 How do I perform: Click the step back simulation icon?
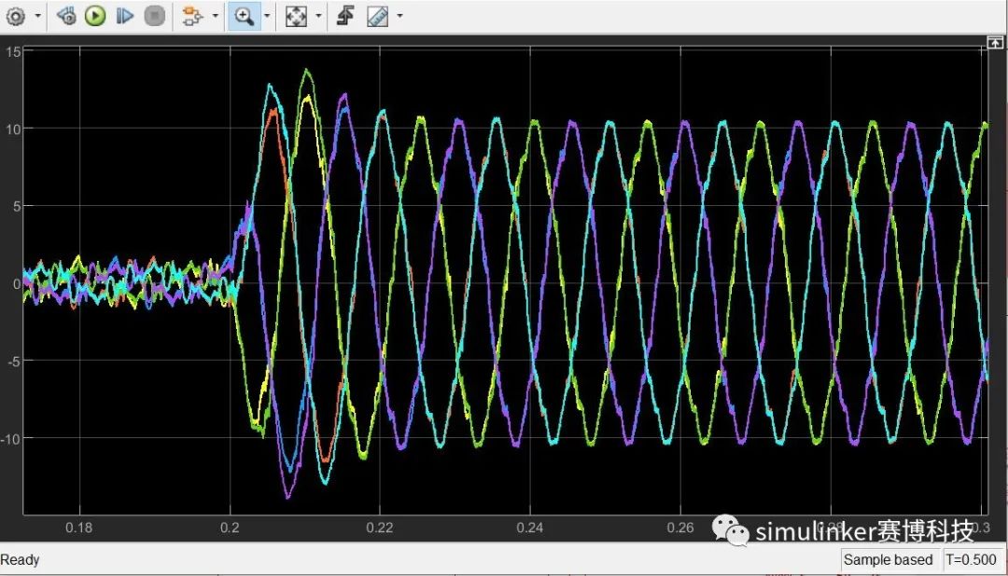pyautogui.click(x=66, y=16)
